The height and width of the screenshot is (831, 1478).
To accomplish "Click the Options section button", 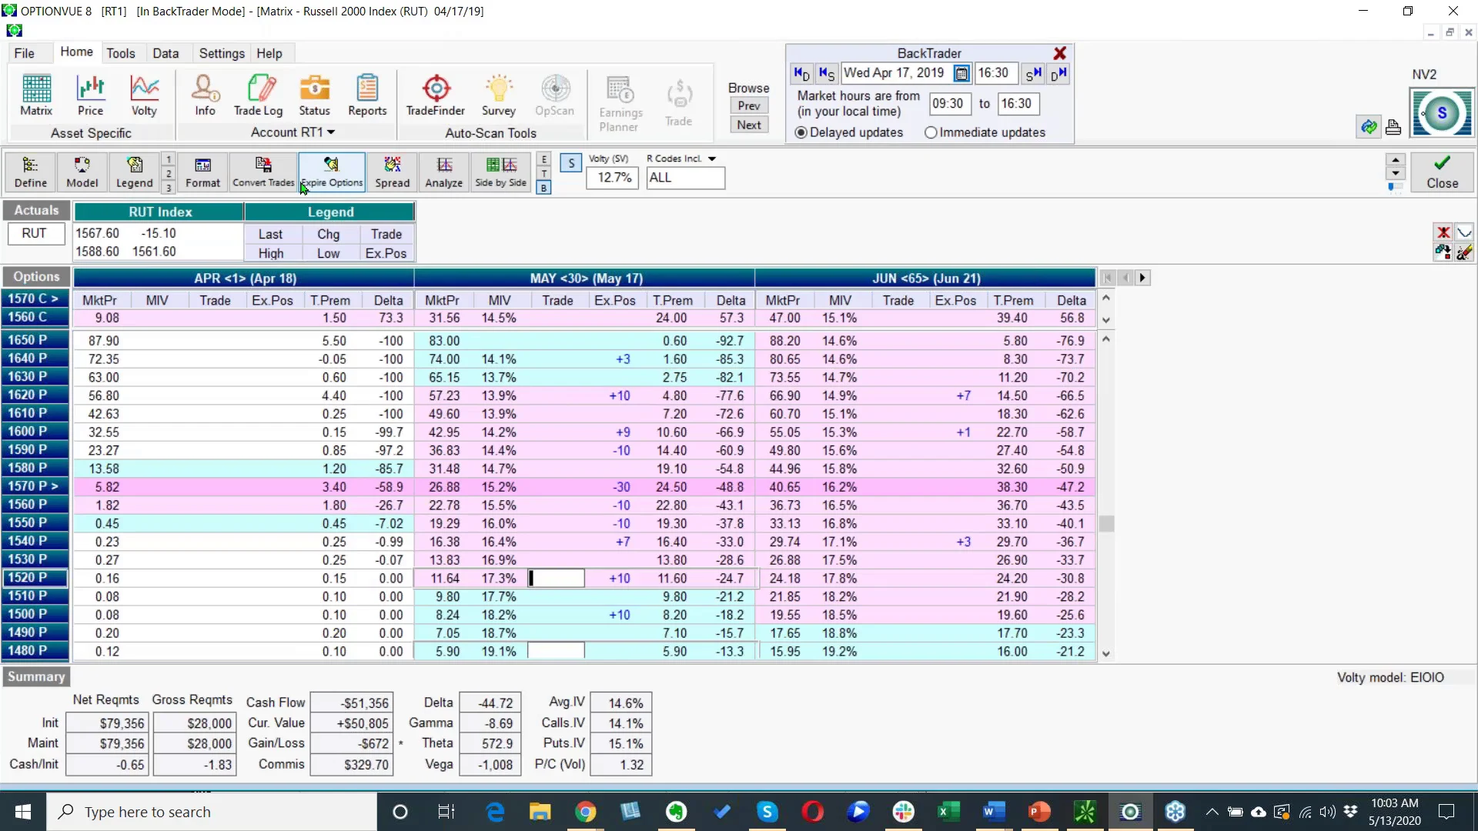I will coord(36,277).
